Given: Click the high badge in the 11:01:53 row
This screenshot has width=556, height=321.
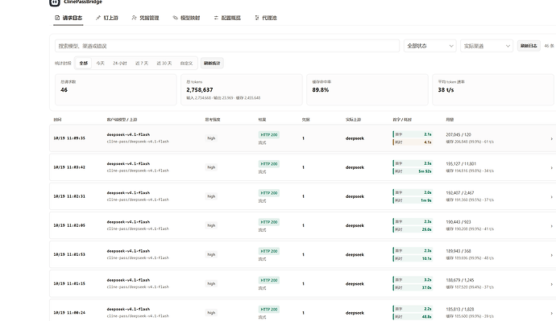Looking at the screenshot, I should [x=211, y=254].
